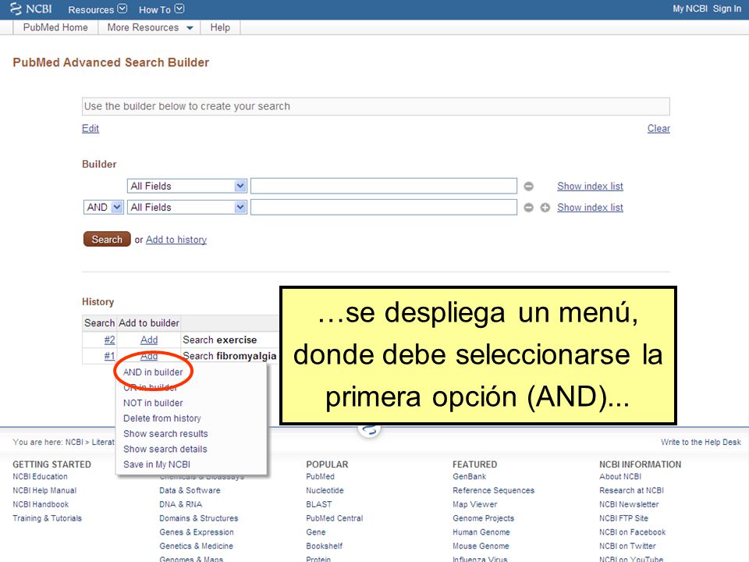Open Research at NCBI link
This screenshot has width=749, height=562.
(x=631, y=490)
